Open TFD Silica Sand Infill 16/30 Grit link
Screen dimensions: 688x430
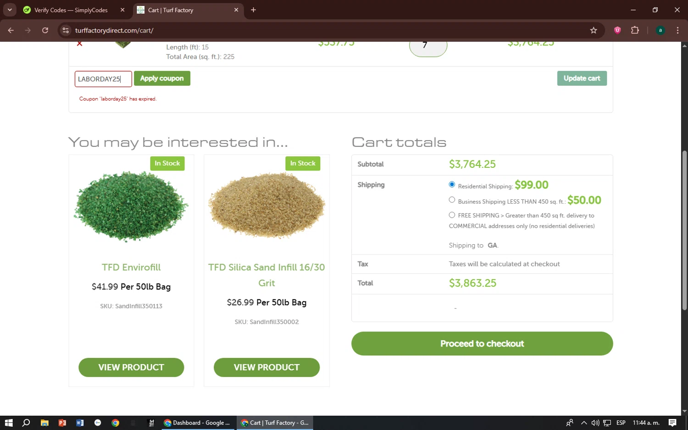coord(266,275)
